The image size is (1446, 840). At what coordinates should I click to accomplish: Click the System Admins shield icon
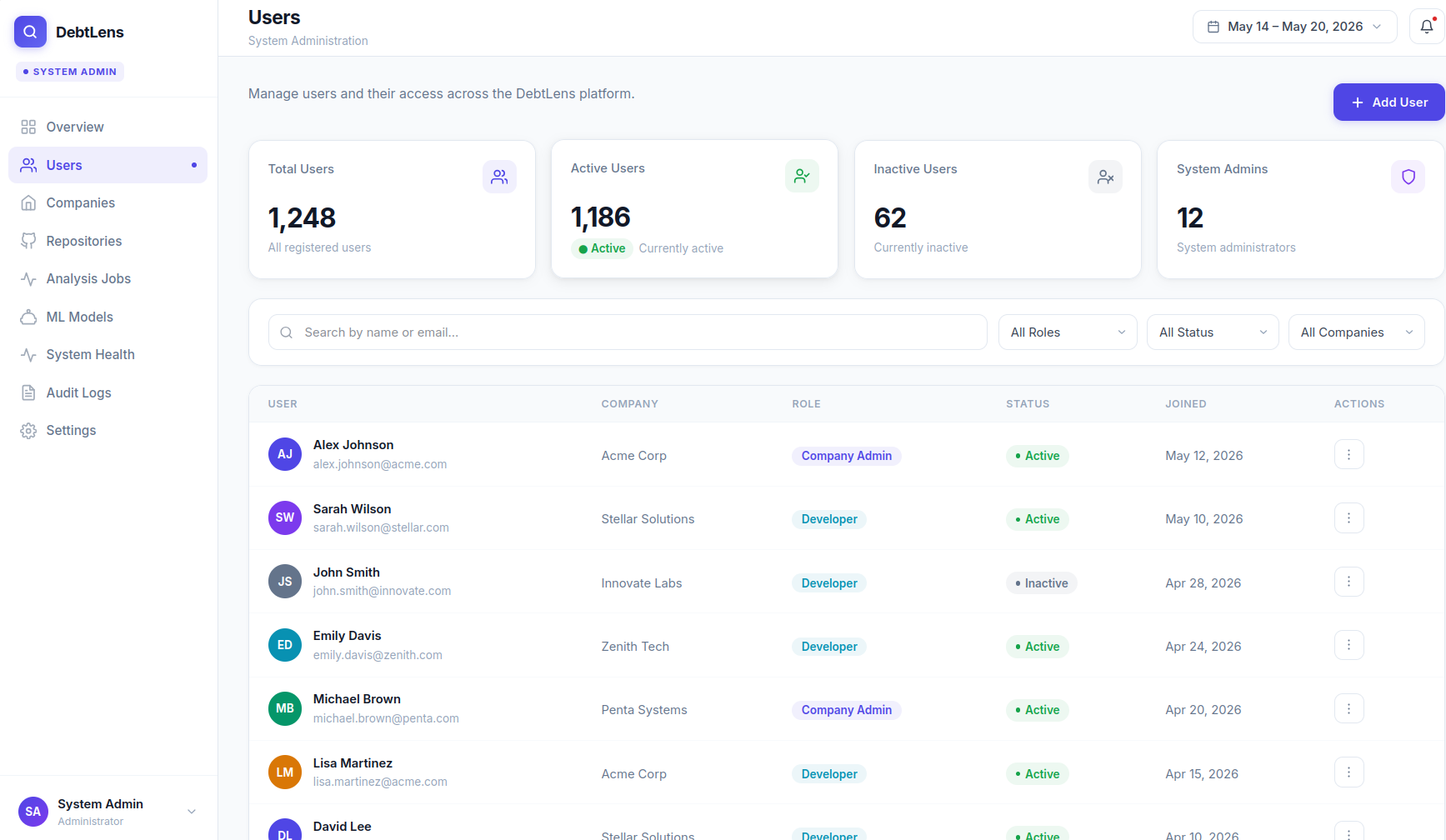[x=1408, y=177]
